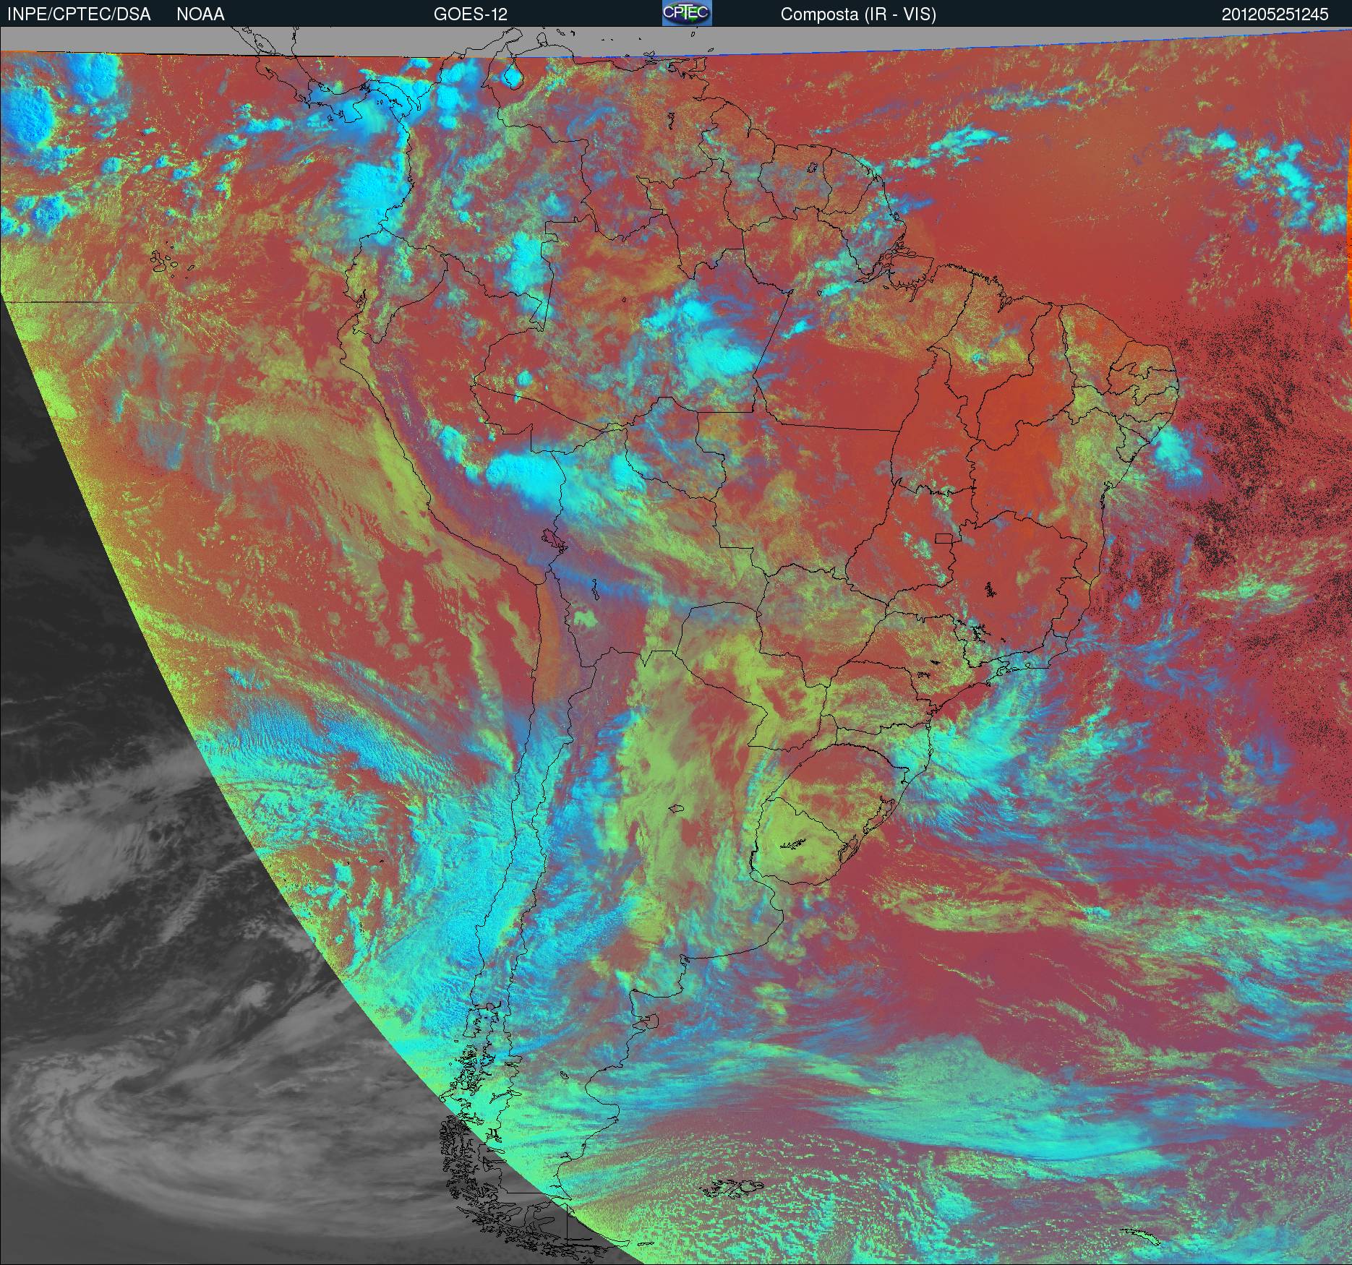Viewport: 1352px width, 1265px height.
Task: Click the Composta (IR - VIS) title
Action: [x=858, y=14]
